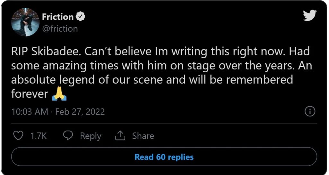Open the @friction handle link
This screenshot has height=175, width=329.
60,28
